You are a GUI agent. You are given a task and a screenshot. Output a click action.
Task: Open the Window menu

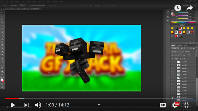pos(55,2)
